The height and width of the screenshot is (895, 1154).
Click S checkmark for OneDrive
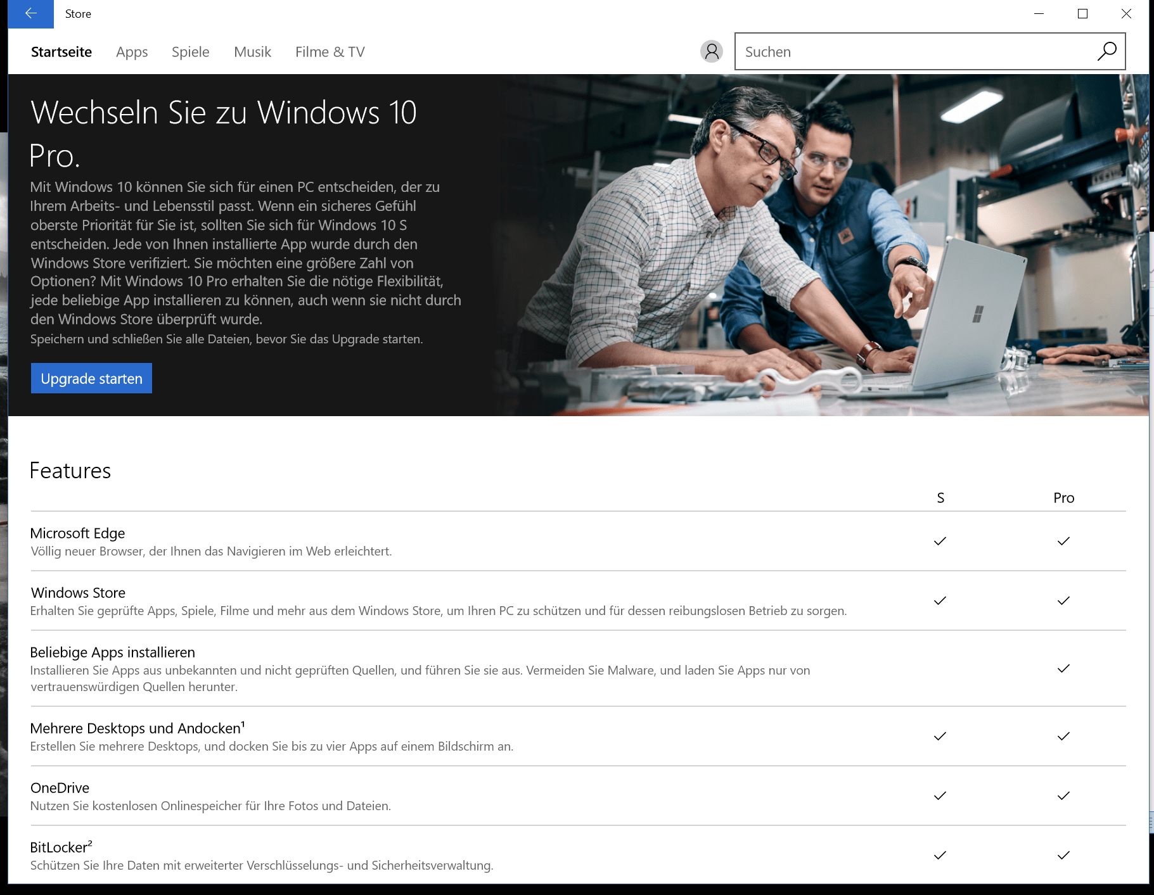(x=940, y=796)
